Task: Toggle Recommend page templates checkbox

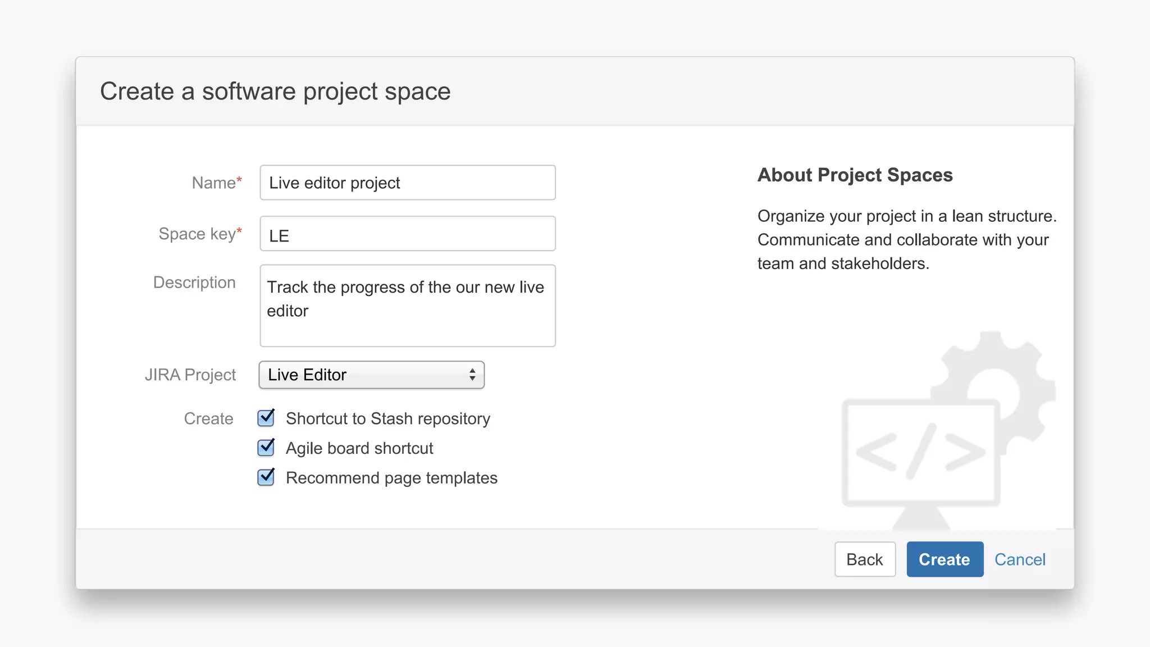Action: coord(266,477)
